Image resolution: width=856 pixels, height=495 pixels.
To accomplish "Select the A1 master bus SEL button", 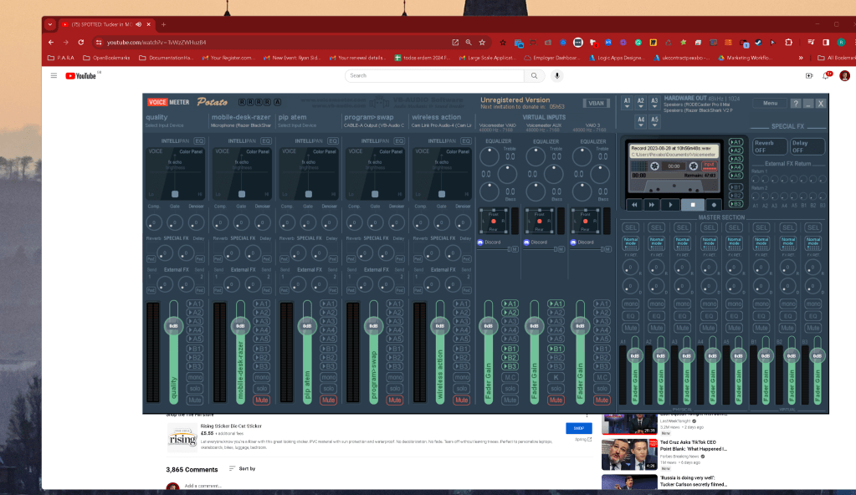I will tap(631, 227).
